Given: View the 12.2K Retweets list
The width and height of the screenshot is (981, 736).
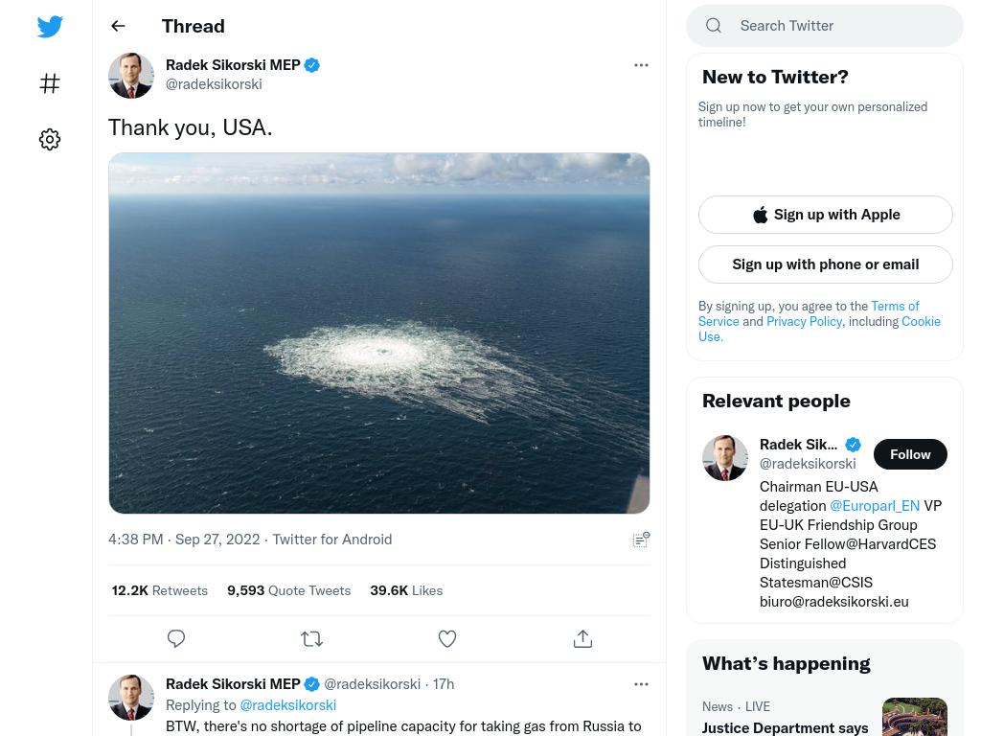Looking at the screenshot, I should (159, 590).
